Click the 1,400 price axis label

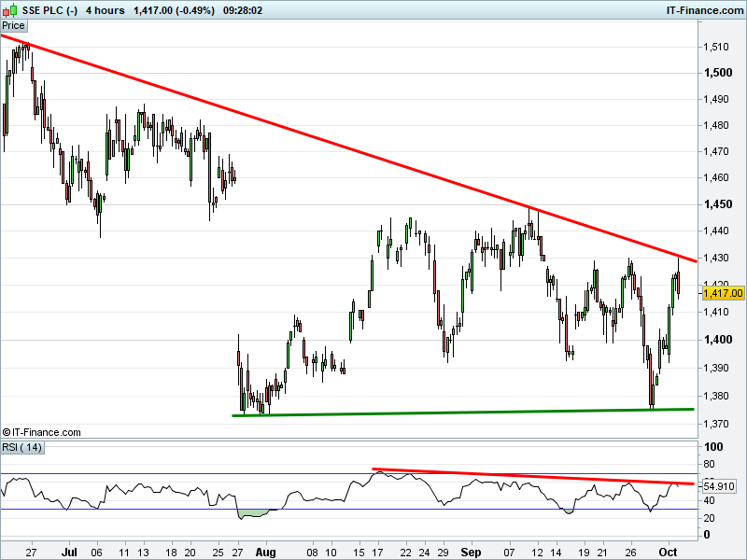coord(718,340)
